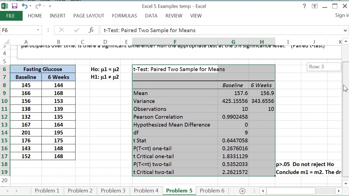The width and height of the screenshot is (349, 196).
Task: Select the Fasting Glucose header cell
Action: tap(43, 69)
